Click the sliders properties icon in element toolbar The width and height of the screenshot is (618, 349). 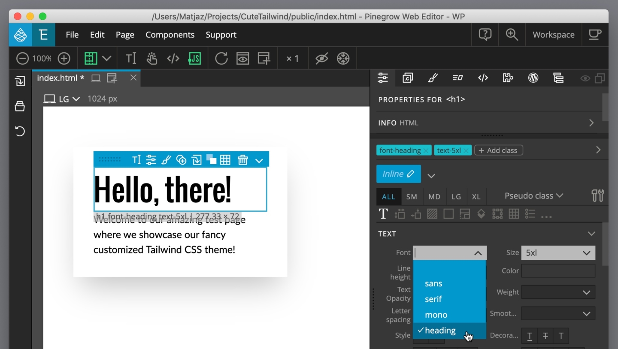(151, 160)
